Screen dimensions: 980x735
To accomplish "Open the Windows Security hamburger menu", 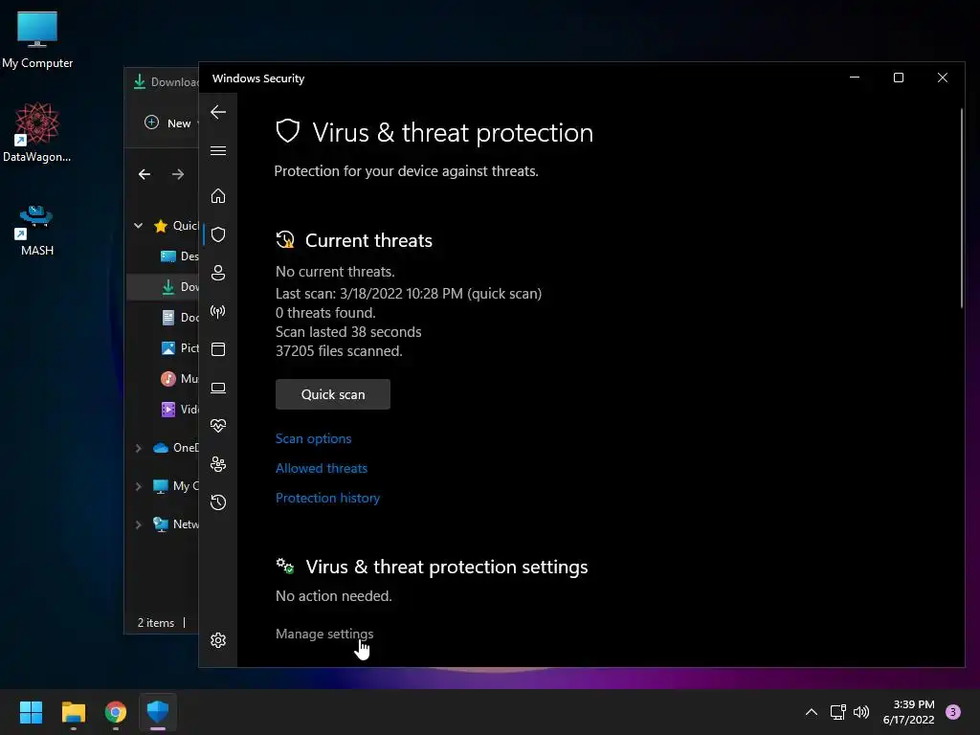I will [x=218, y=150].
